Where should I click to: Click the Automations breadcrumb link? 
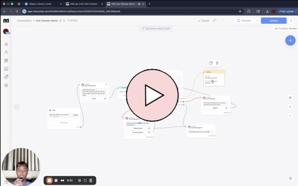click(24, 21)
